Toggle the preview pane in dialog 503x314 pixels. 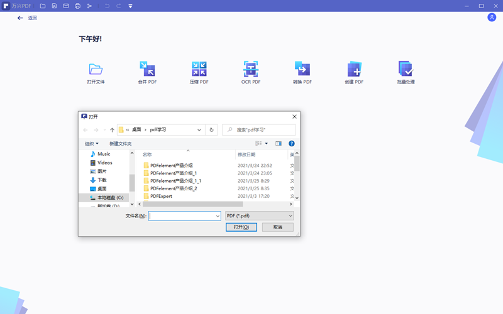click(279, 144)
